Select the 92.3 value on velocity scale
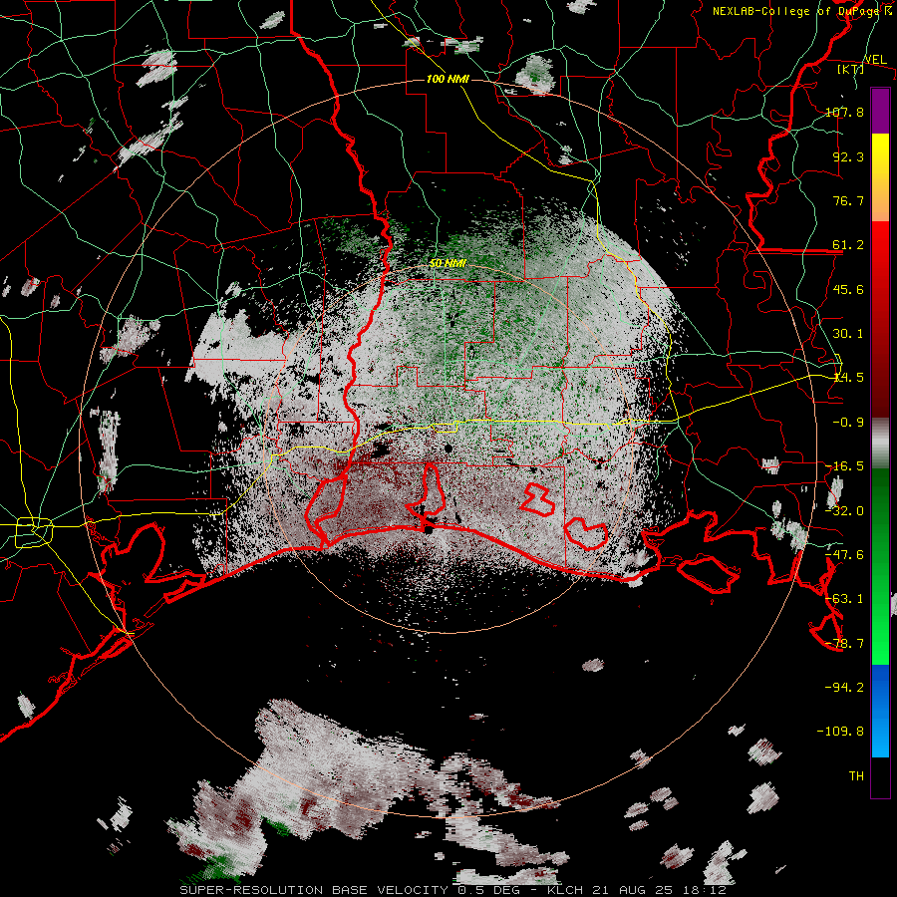This screenshot has width=897, height=897. 848,156
